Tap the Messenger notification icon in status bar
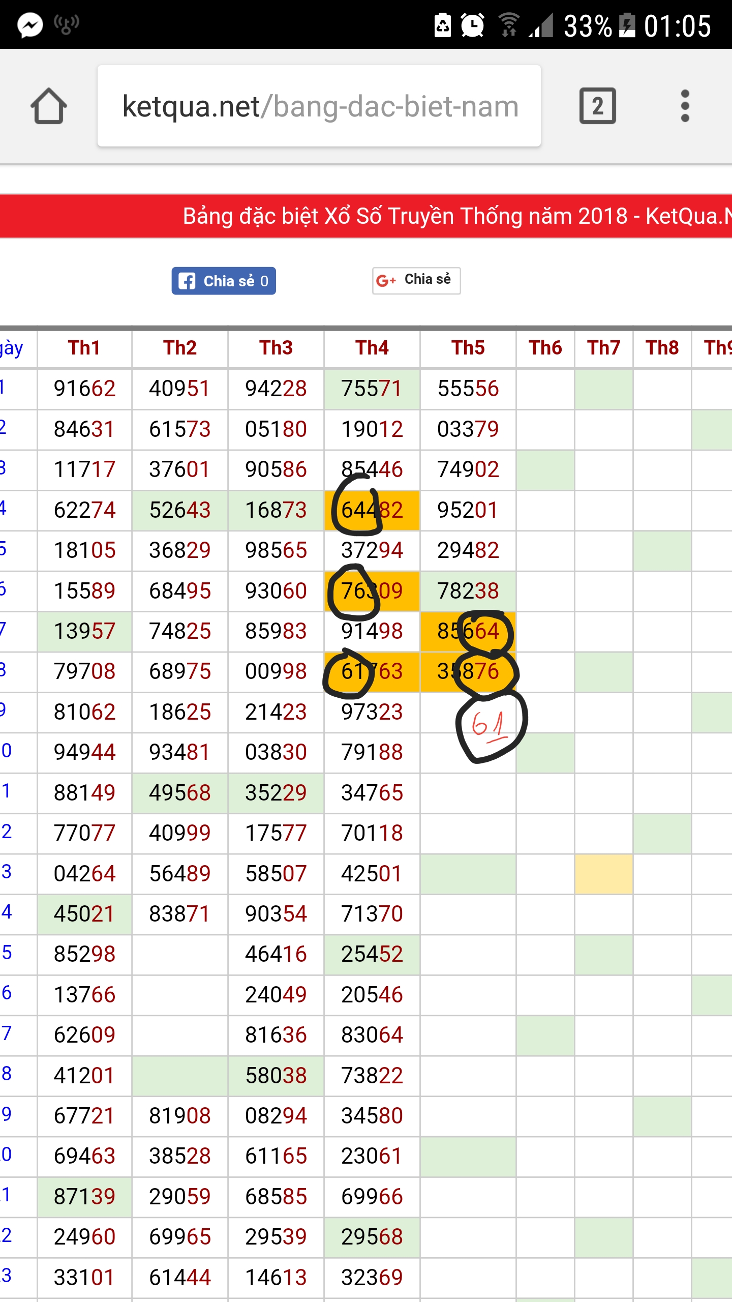Image resolution: width=732 pixels, height=1302 pixels. click(x=30, y=25)
